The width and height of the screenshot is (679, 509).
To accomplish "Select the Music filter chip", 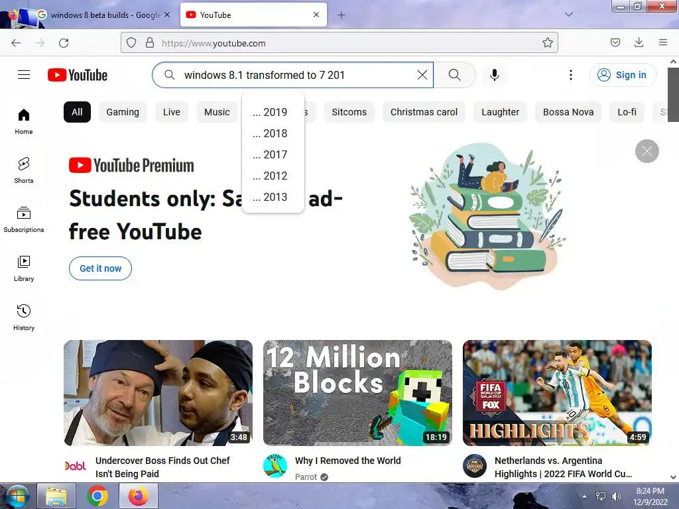I will tap(217, 112).
